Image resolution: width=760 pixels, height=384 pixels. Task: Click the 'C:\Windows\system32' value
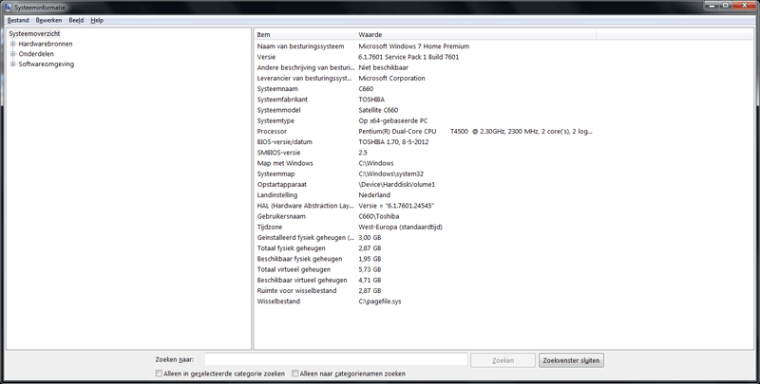coord(391,174)
